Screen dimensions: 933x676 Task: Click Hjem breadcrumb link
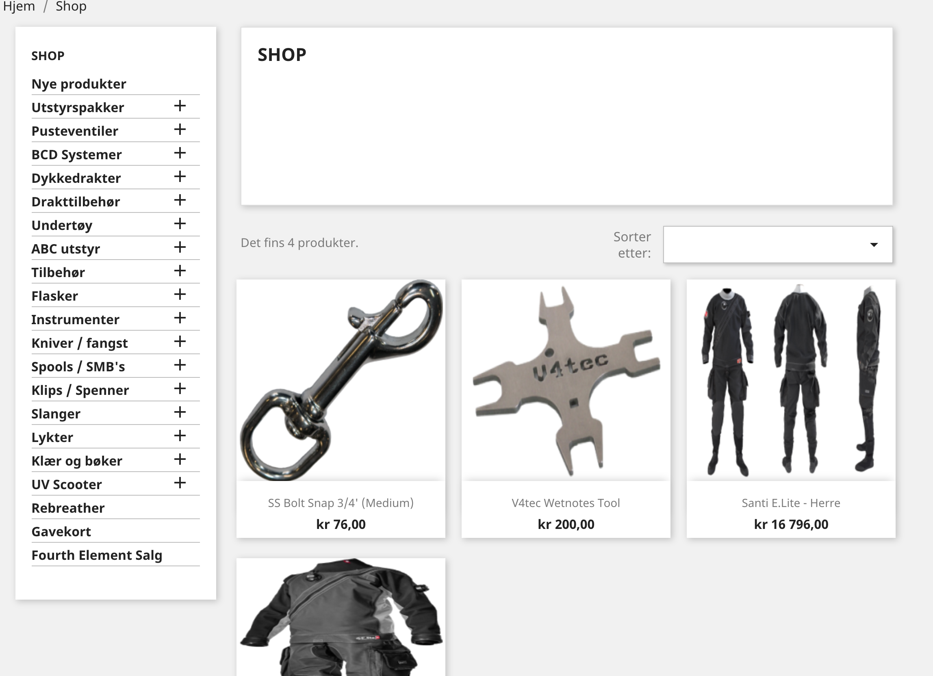point(19,6)
